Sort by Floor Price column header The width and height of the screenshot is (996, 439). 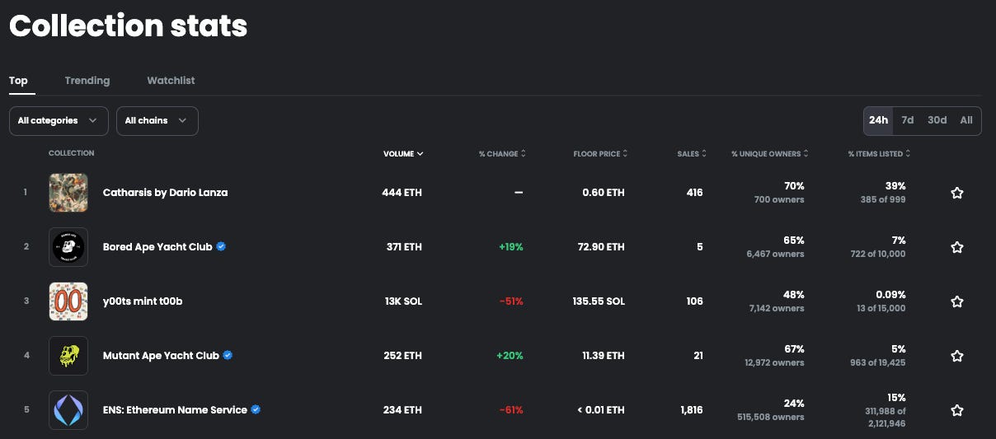(x=600, y=154)
